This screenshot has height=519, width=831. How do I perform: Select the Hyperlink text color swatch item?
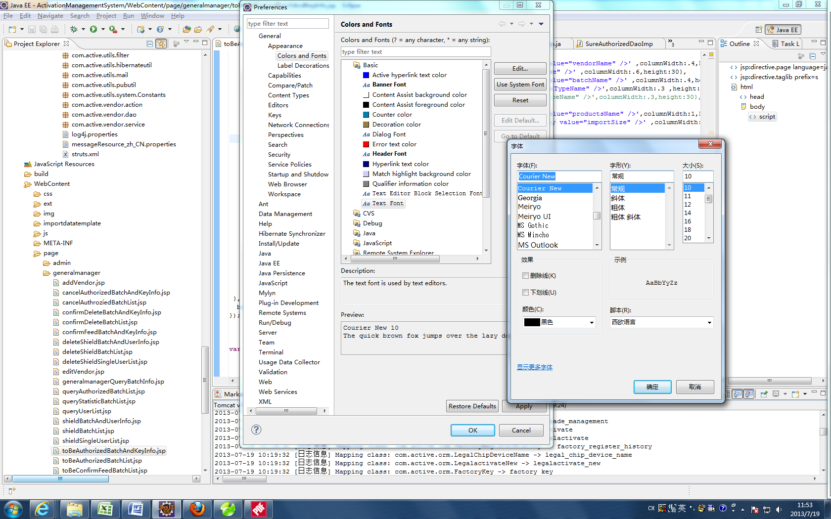396,164
